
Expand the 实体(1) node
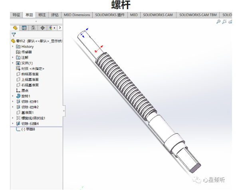pos(13,63)
